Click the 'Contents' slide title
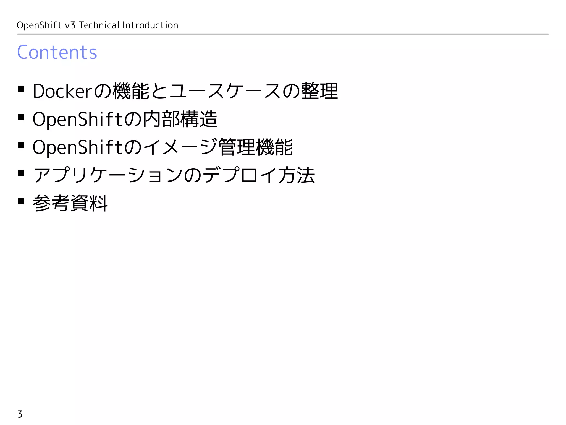This screenshot has width=566, height=425. (x=57, y=52)
